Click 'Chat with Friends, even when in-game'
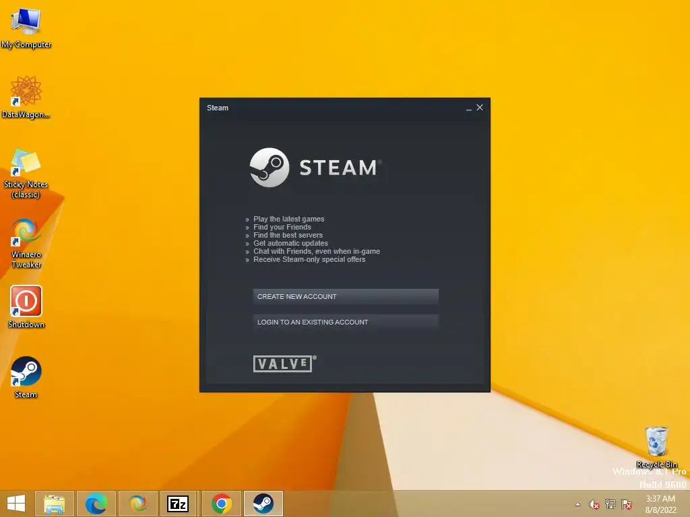The width and height of the screenshot is (690, 517). tap(317, 252)
